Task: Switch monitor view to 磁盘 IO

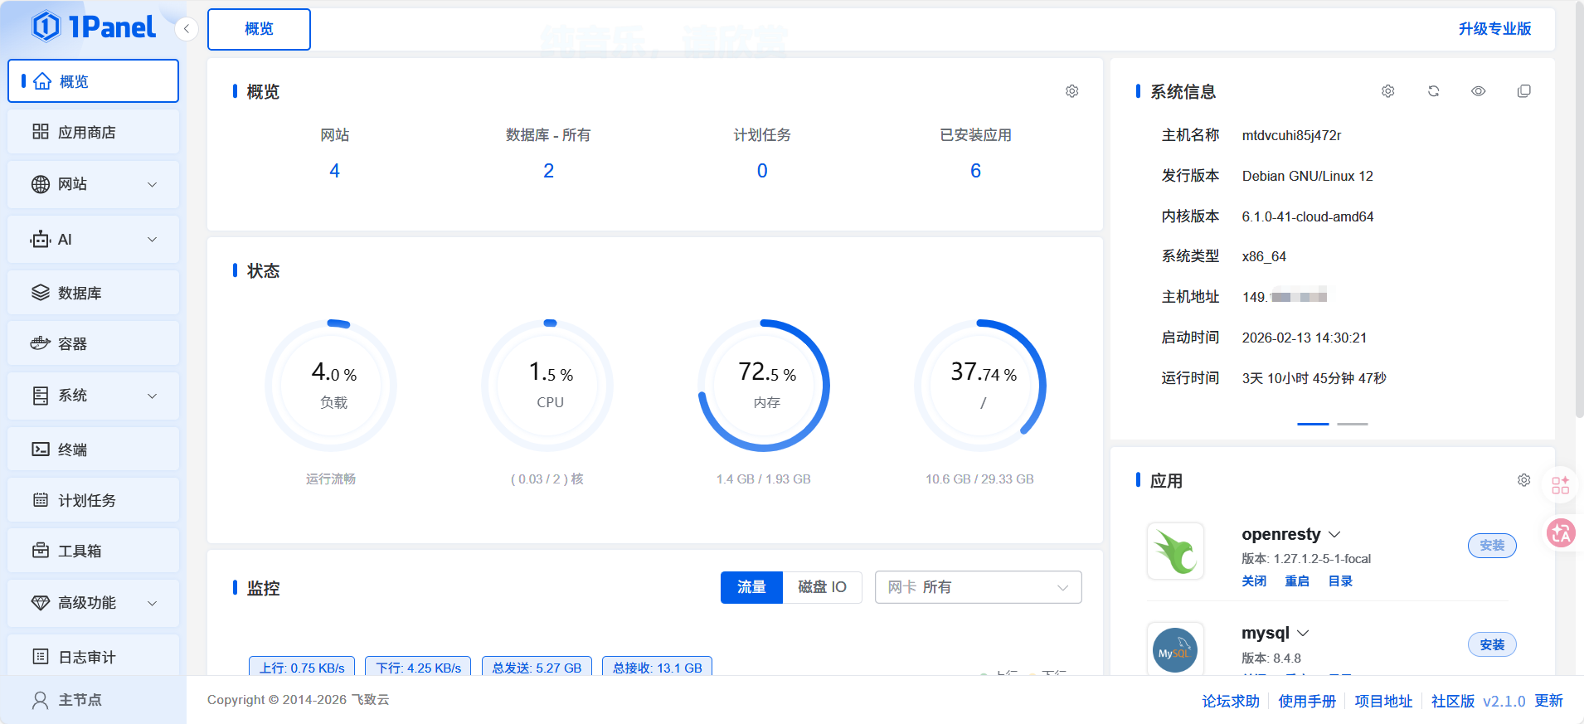Action: tap(822, 587)
